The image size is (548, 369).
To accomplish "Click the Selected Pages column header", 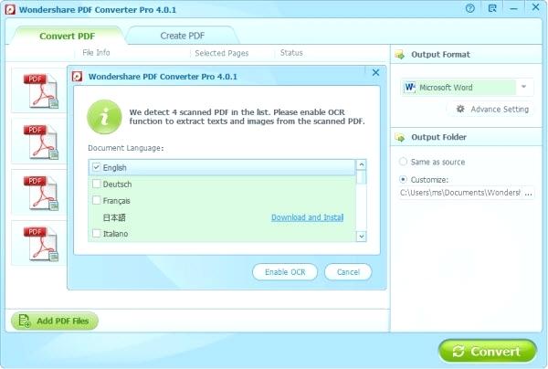I will (222, 53).
